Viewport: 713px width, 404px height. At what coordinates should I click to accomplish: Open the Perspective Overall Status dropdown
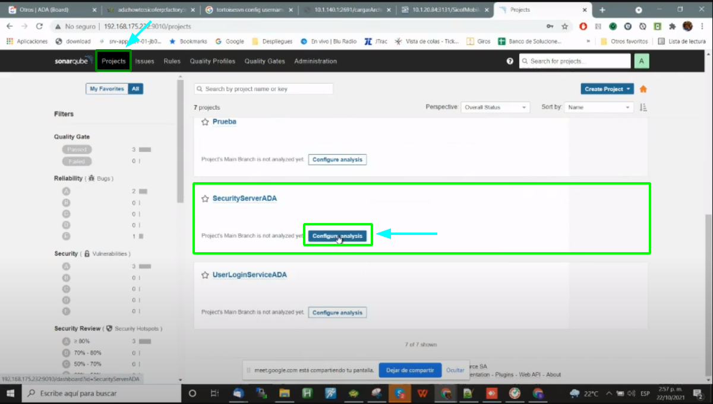pyautogui.click(x=495, y=107)
